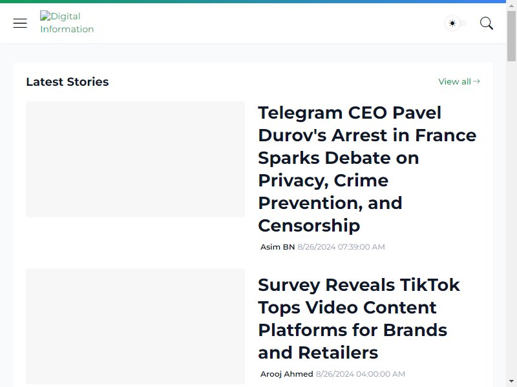Viewport: 517px width, 387px height.
Task: Click the scrollbar up arrow
Action: click(x=511, y=5)
